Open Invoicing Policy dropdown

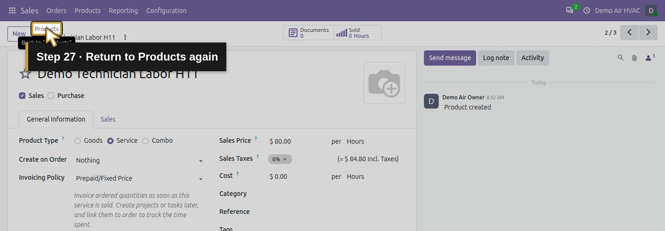pyautogui.click(x=139, y=178)
